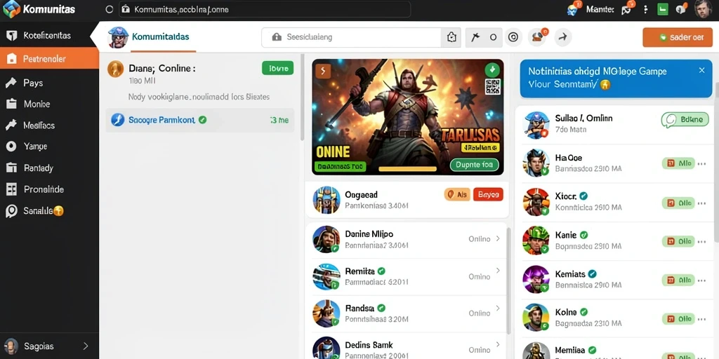This screenshot has height=359, width=719.
Task: Click the Rantady sidebar icon
Action: pyautogui.click(x=11, y=168)
